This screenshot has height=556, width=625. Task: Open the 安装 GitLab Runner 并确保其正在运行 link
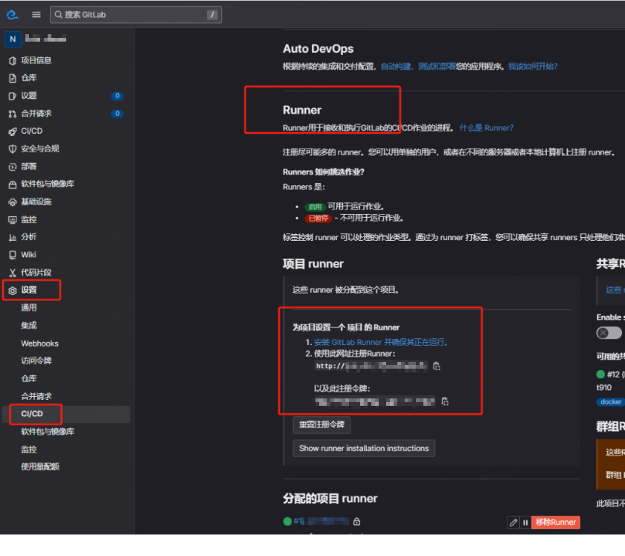point(380,343)
